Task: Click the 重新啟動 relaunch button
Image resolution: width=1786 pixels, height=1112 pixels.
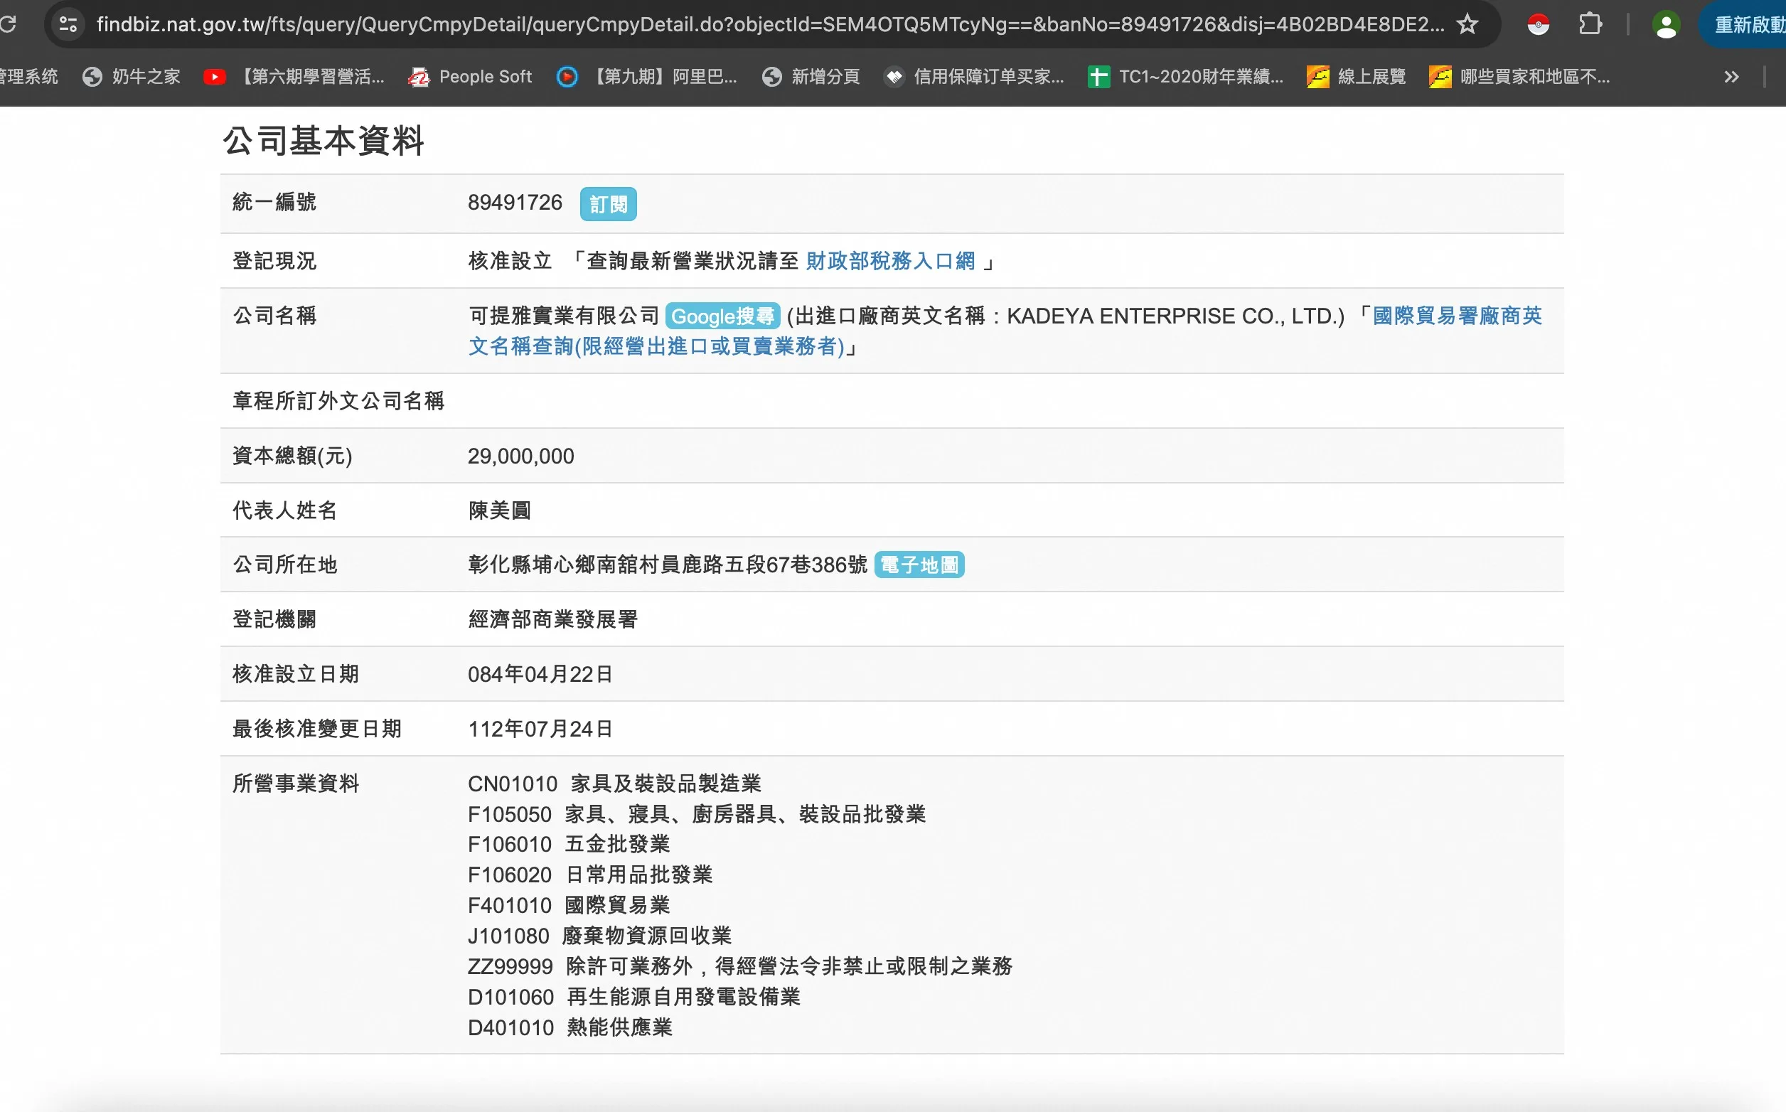Action: pos(1747,25)
